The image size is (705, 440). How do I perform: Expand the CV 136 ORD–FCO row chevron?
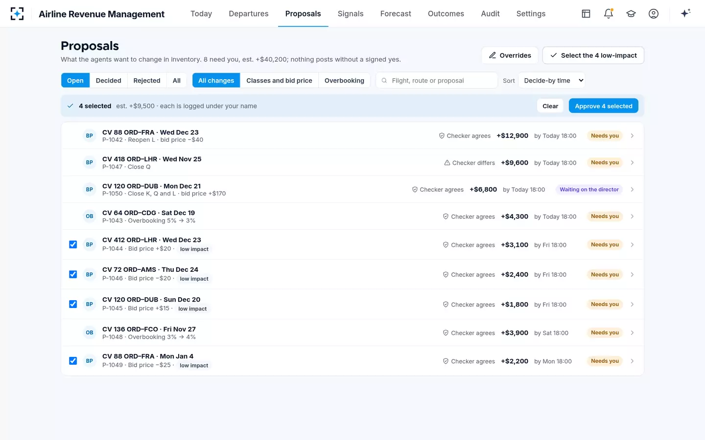(632, 332)
